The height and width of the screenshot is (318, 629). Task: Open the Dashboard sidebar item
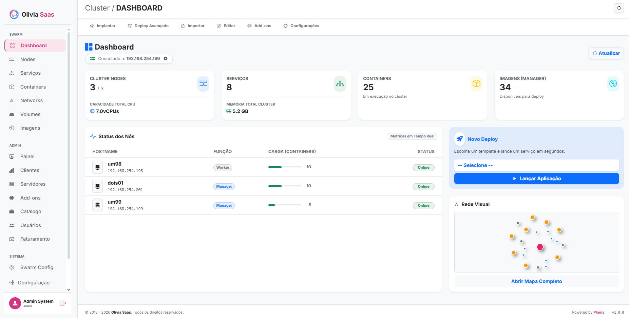pos(35,45)
